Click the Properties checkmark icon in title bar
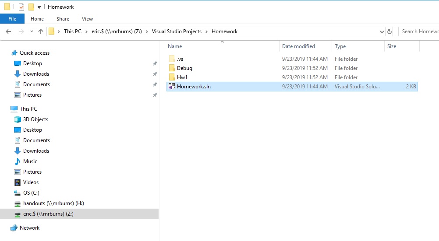The image size is (439, 241). coord(21,7)
